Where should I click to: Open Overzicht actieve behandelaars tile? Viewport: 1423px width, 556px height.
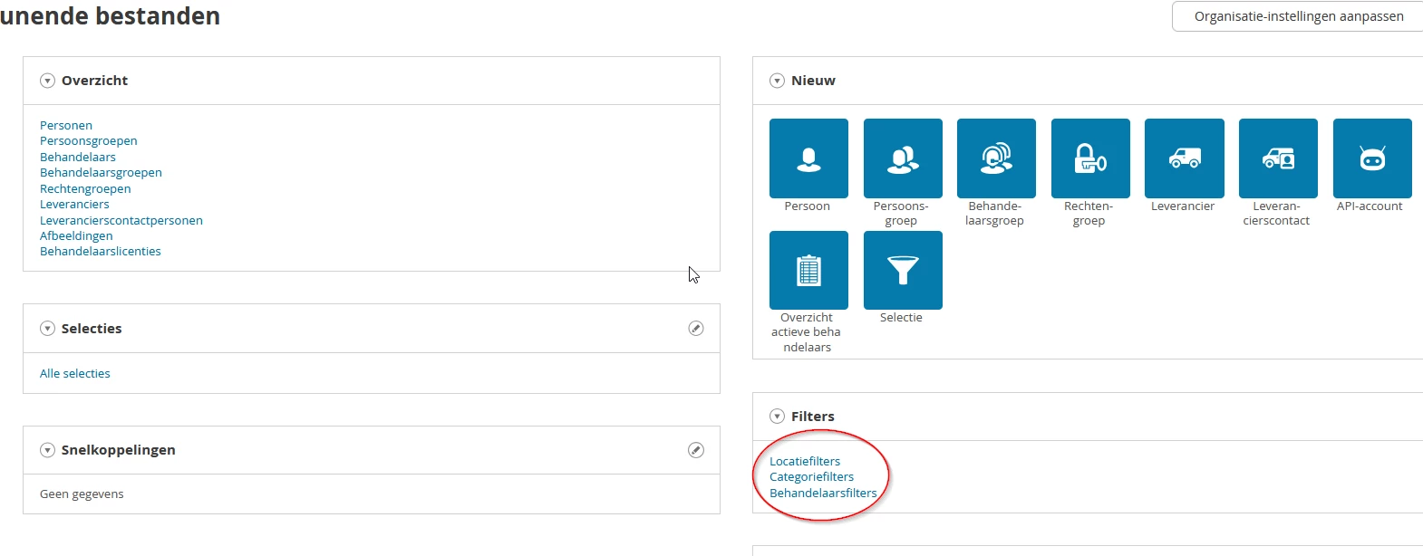[x=808, y=270]
